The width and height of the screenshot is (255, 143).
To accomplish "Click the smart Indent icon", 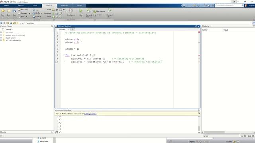I will (53, 17).
